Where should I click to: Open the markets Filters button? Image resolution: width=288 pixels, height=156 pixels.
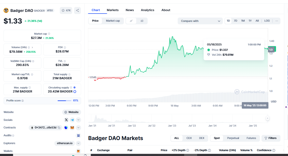coord(271,138)
